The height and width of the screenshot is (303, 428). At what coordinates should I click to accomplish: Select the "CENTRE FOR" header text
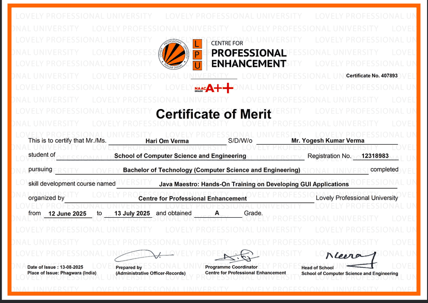pos(227,43)
